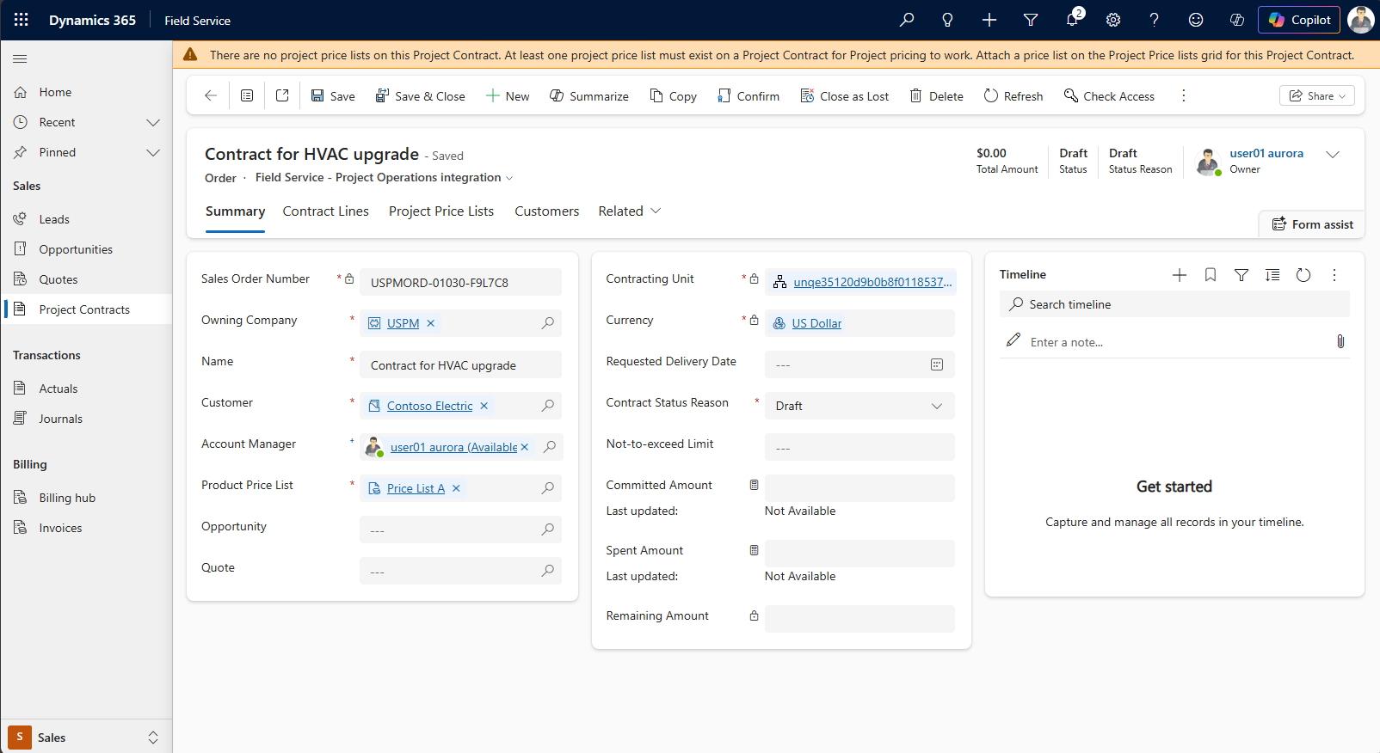Open the Contoso Electric customer link
1380x753 pixels.
tap(429, 406)
